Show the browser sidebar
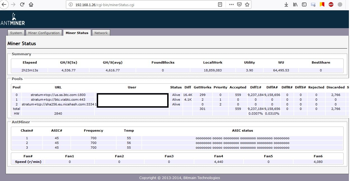The image size is (352, 181). click(304, 4)
